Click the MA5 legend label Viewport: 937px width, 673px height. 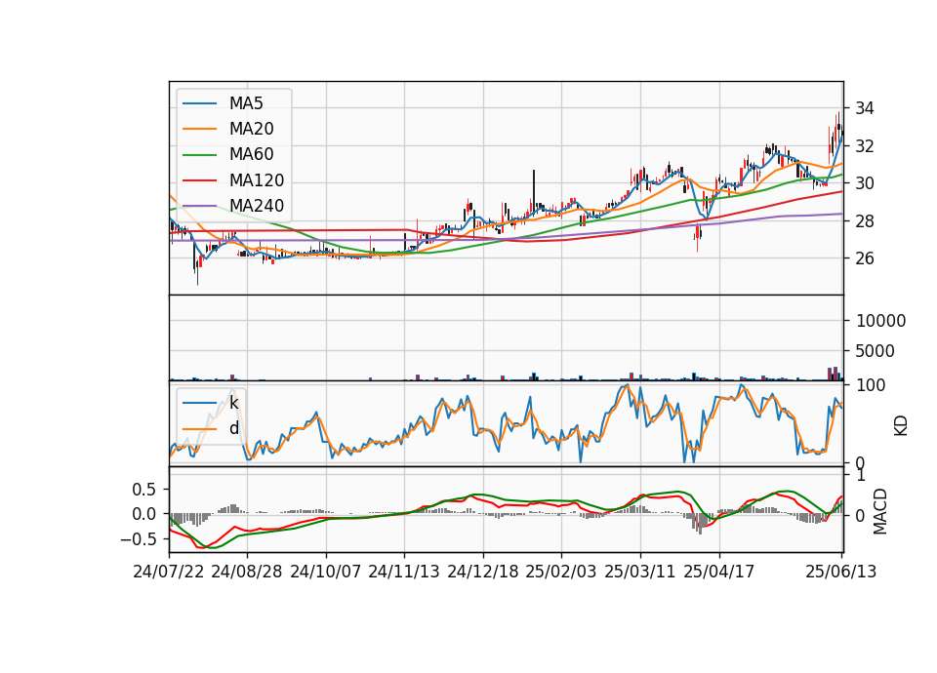(x=246, y=103)
